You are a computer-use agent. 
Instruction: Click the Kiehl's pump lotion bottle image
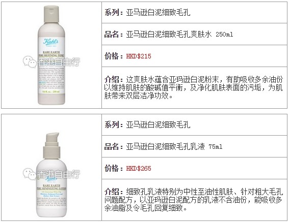click(x=51, y=175)
